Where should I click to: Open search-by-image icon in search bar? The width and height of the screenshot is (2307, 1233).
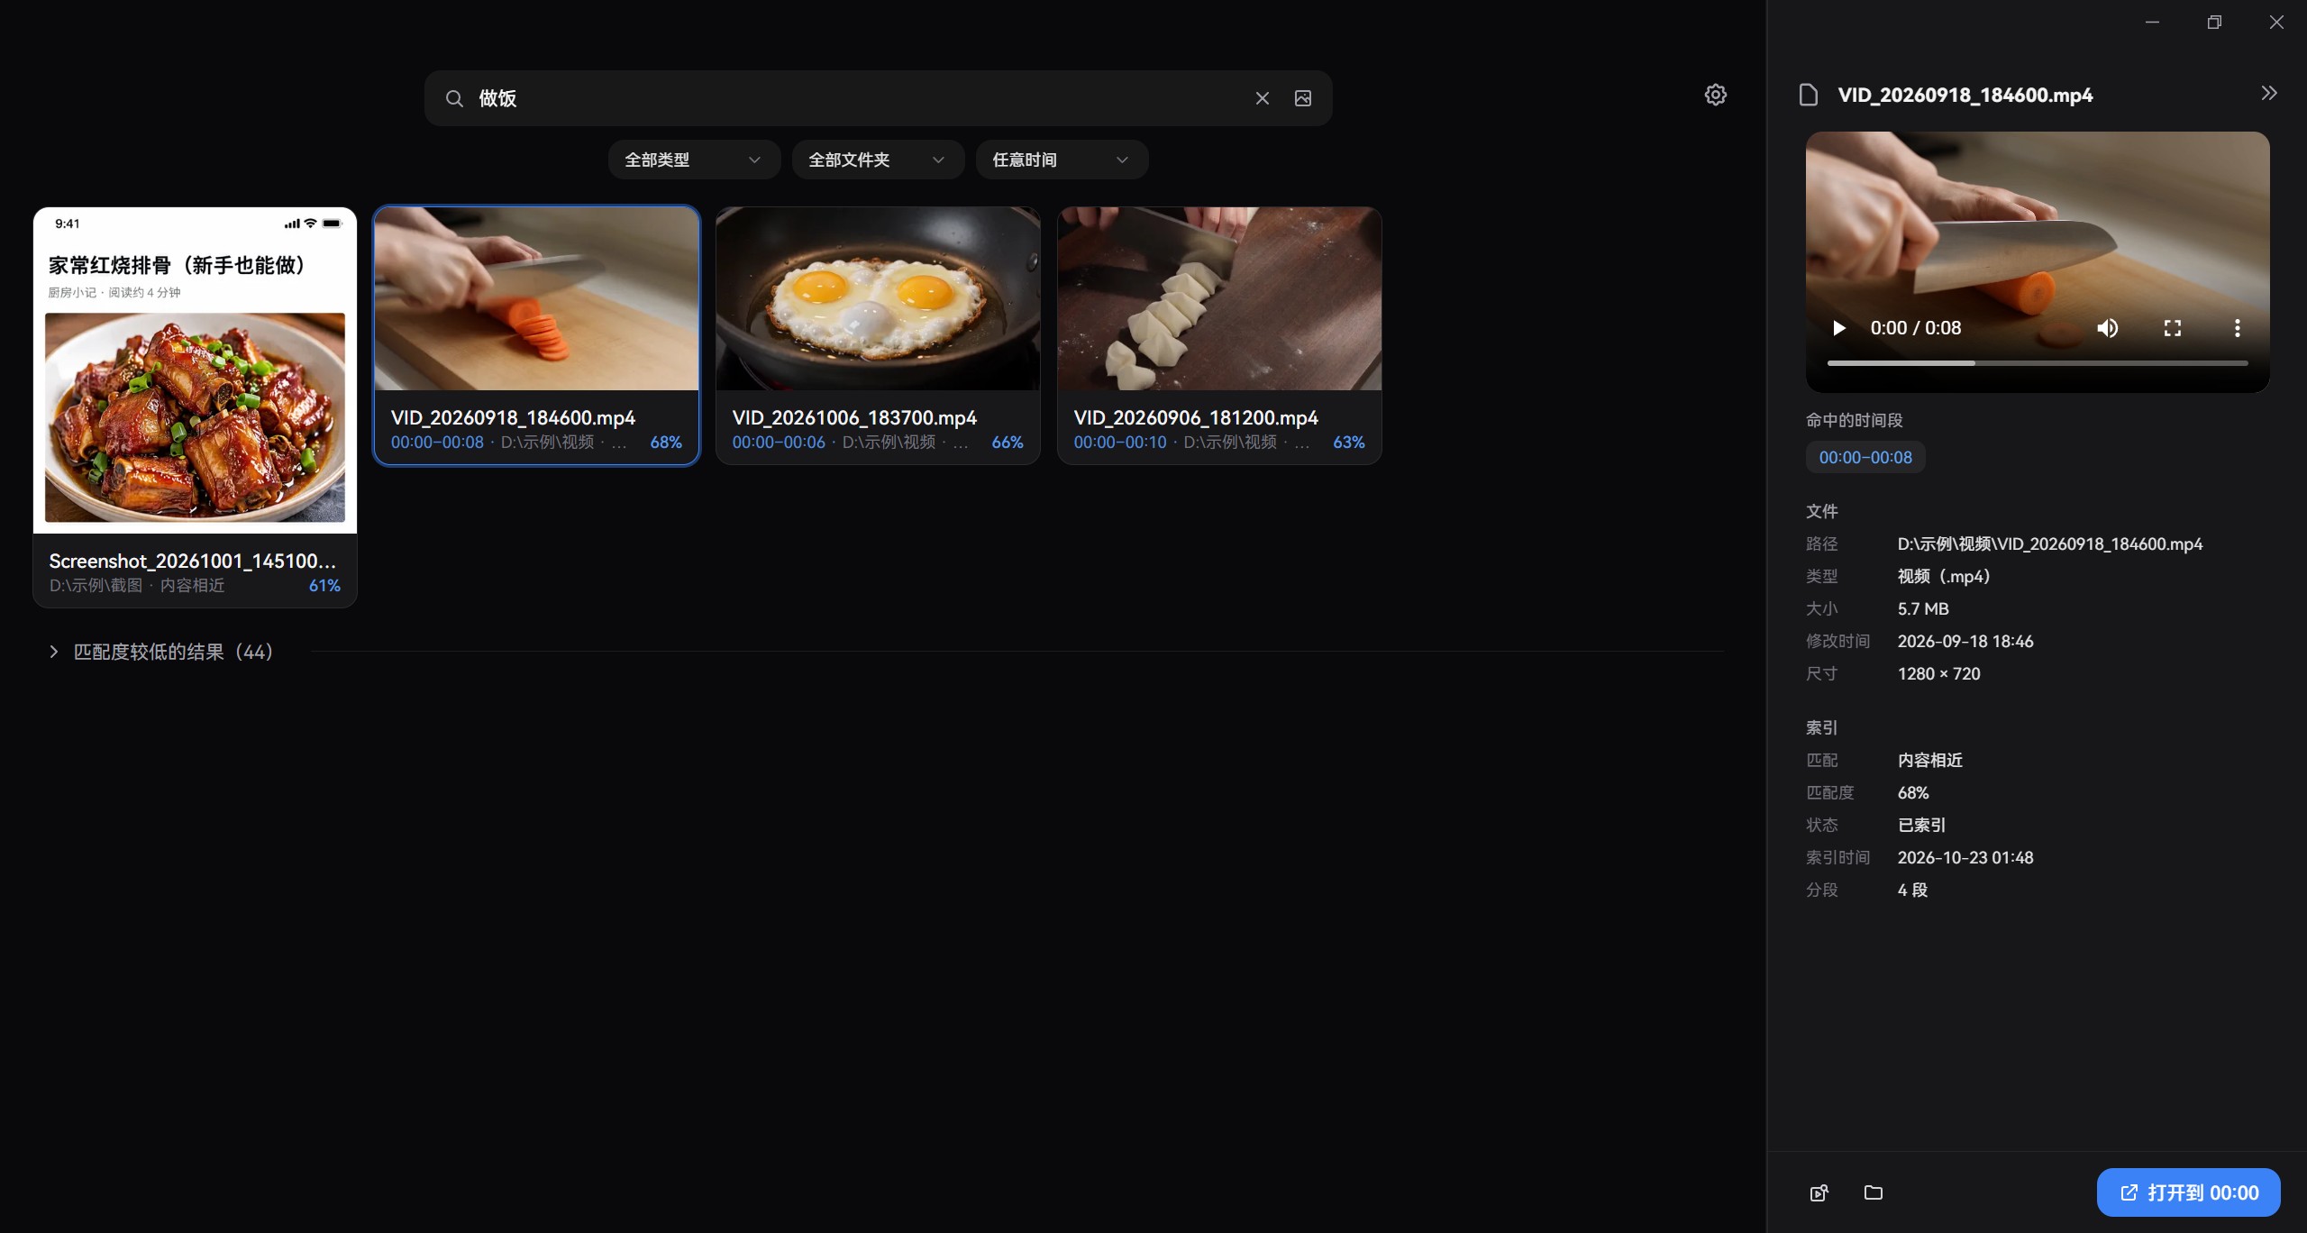click(1302, 98)
